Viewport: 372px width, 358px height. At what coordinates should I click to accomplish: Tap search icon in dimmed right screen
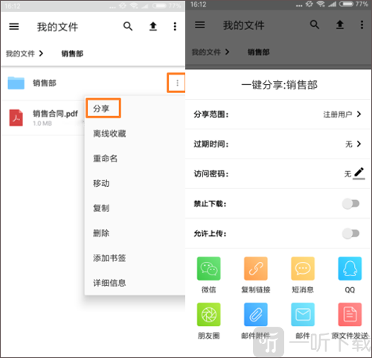(x=315, y=25)
